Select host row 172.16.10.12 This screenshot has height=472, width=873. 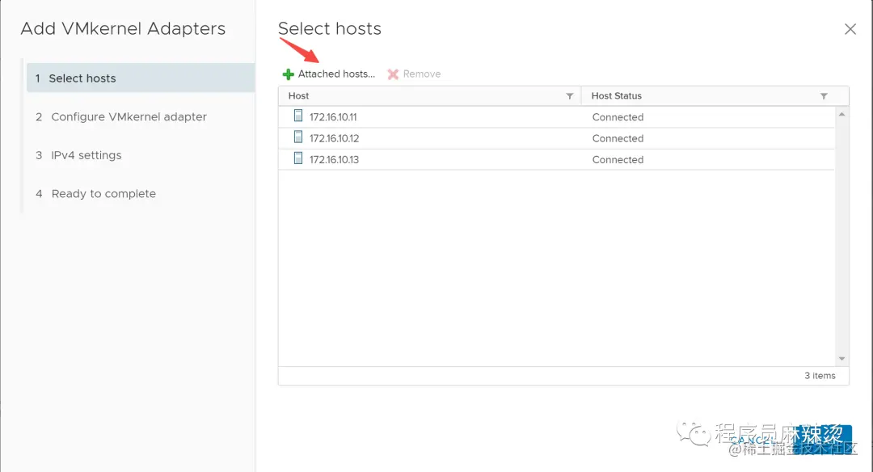pyautogui.click(x=556, y=138)
